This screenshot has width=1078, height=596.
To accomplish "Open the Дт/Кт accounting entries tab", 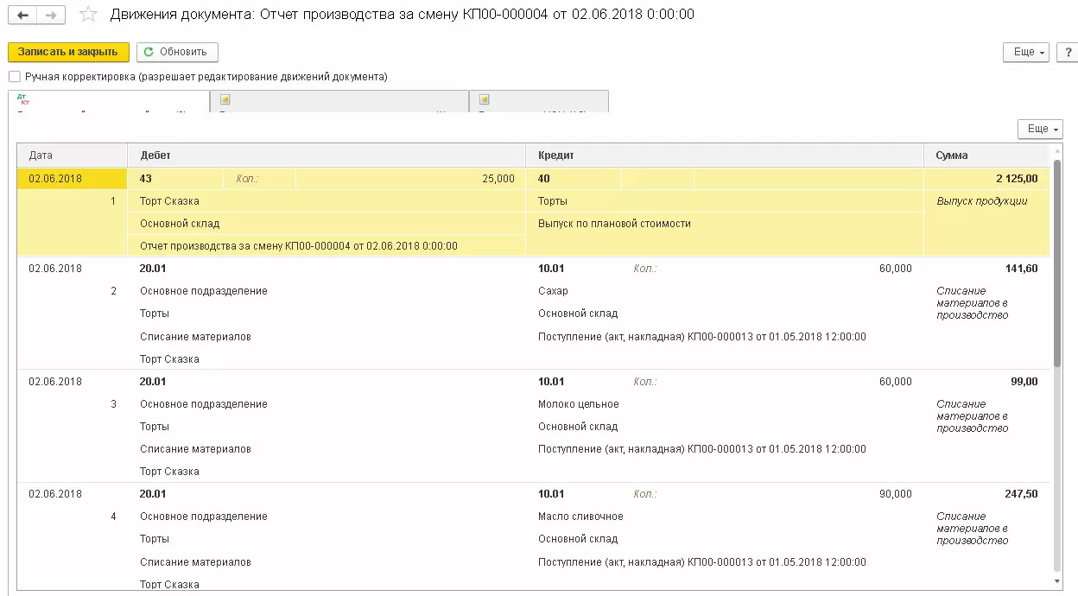I will (x=108, y=101).
